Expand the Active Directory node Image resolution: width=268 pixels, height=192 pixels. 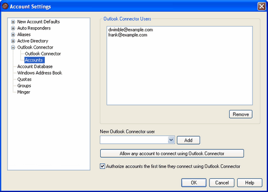tap(13, 41)
